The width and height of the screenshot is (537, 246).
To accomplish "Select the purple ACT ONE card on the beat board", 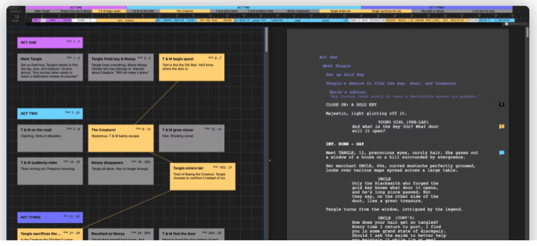I will [50, 42].
